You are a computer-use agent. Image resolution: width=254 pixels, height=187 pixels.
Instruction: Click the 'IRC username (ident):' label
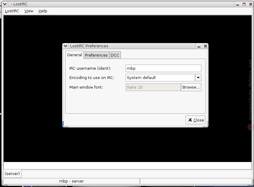tap(90, 69)
